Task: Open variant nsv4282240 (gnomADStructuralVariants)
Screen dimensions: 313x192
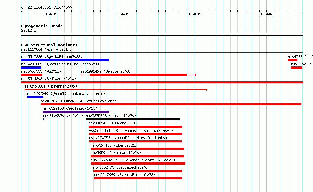Action: [x=66, y=94]
